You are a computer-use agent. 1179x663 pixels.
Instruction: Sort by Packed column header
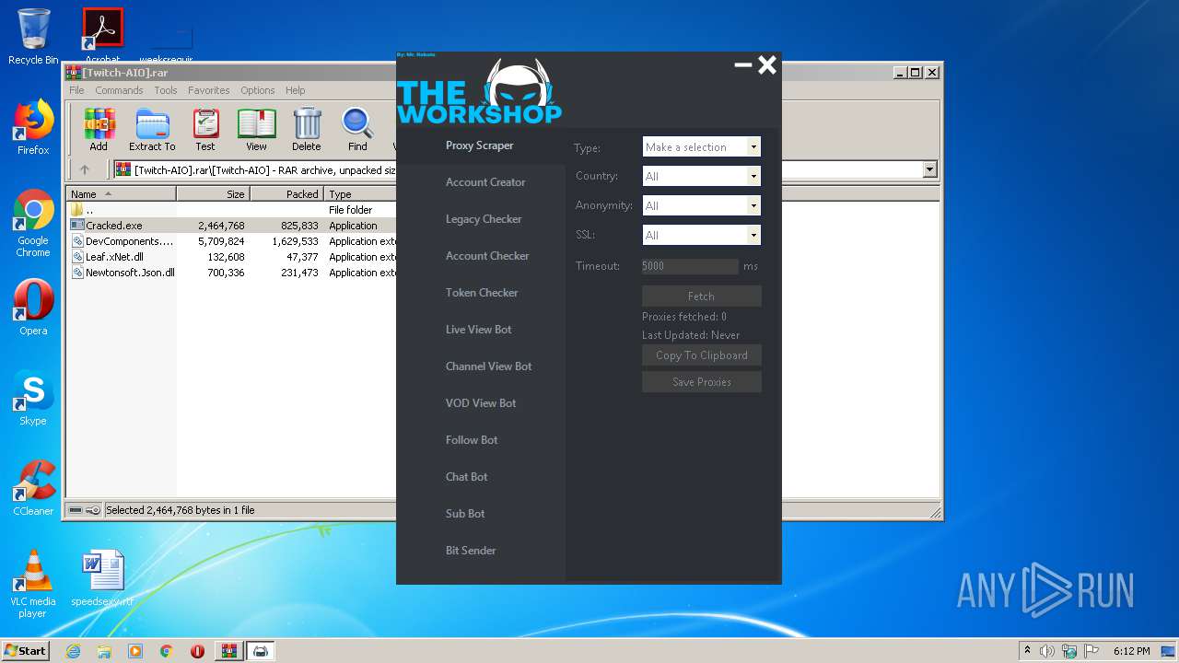286,193
